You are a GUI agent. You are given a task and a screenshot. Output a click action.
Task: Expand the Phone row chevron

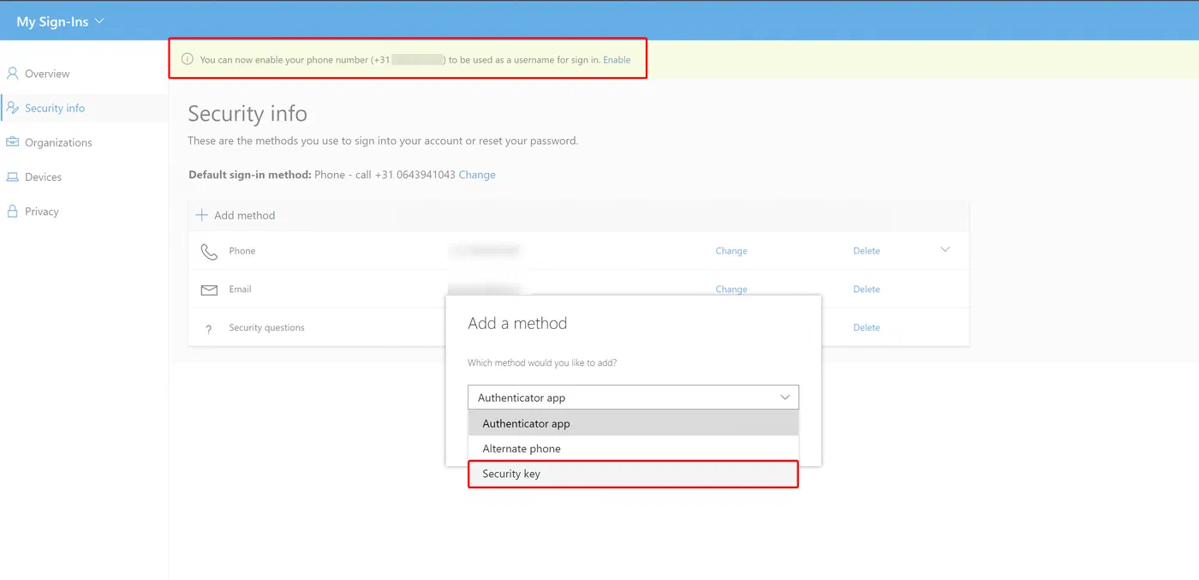click(x=945, y=250)
